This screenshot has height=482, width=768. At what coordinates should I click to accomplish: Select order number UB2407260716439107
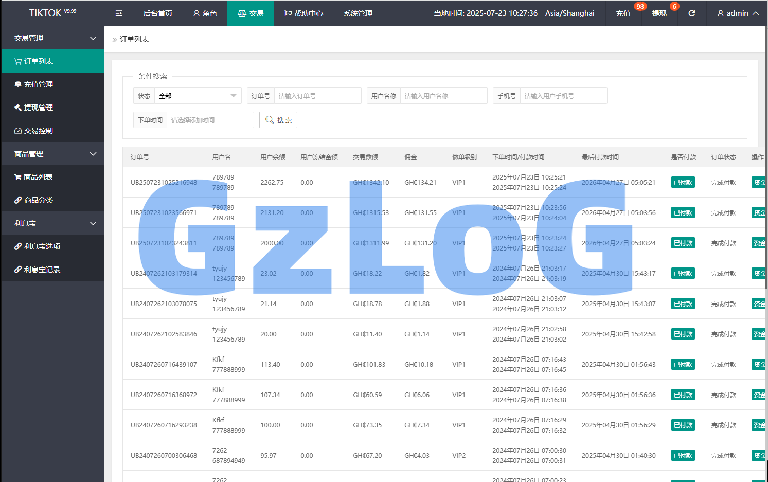point(164,364)
